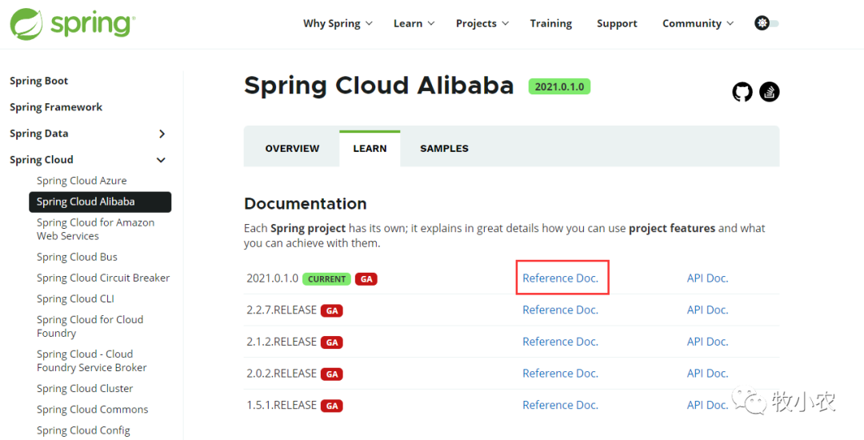Collapse the Spring Cloud sidebar section
This screenshot has width=864, height=440.
tap(162, 160)
